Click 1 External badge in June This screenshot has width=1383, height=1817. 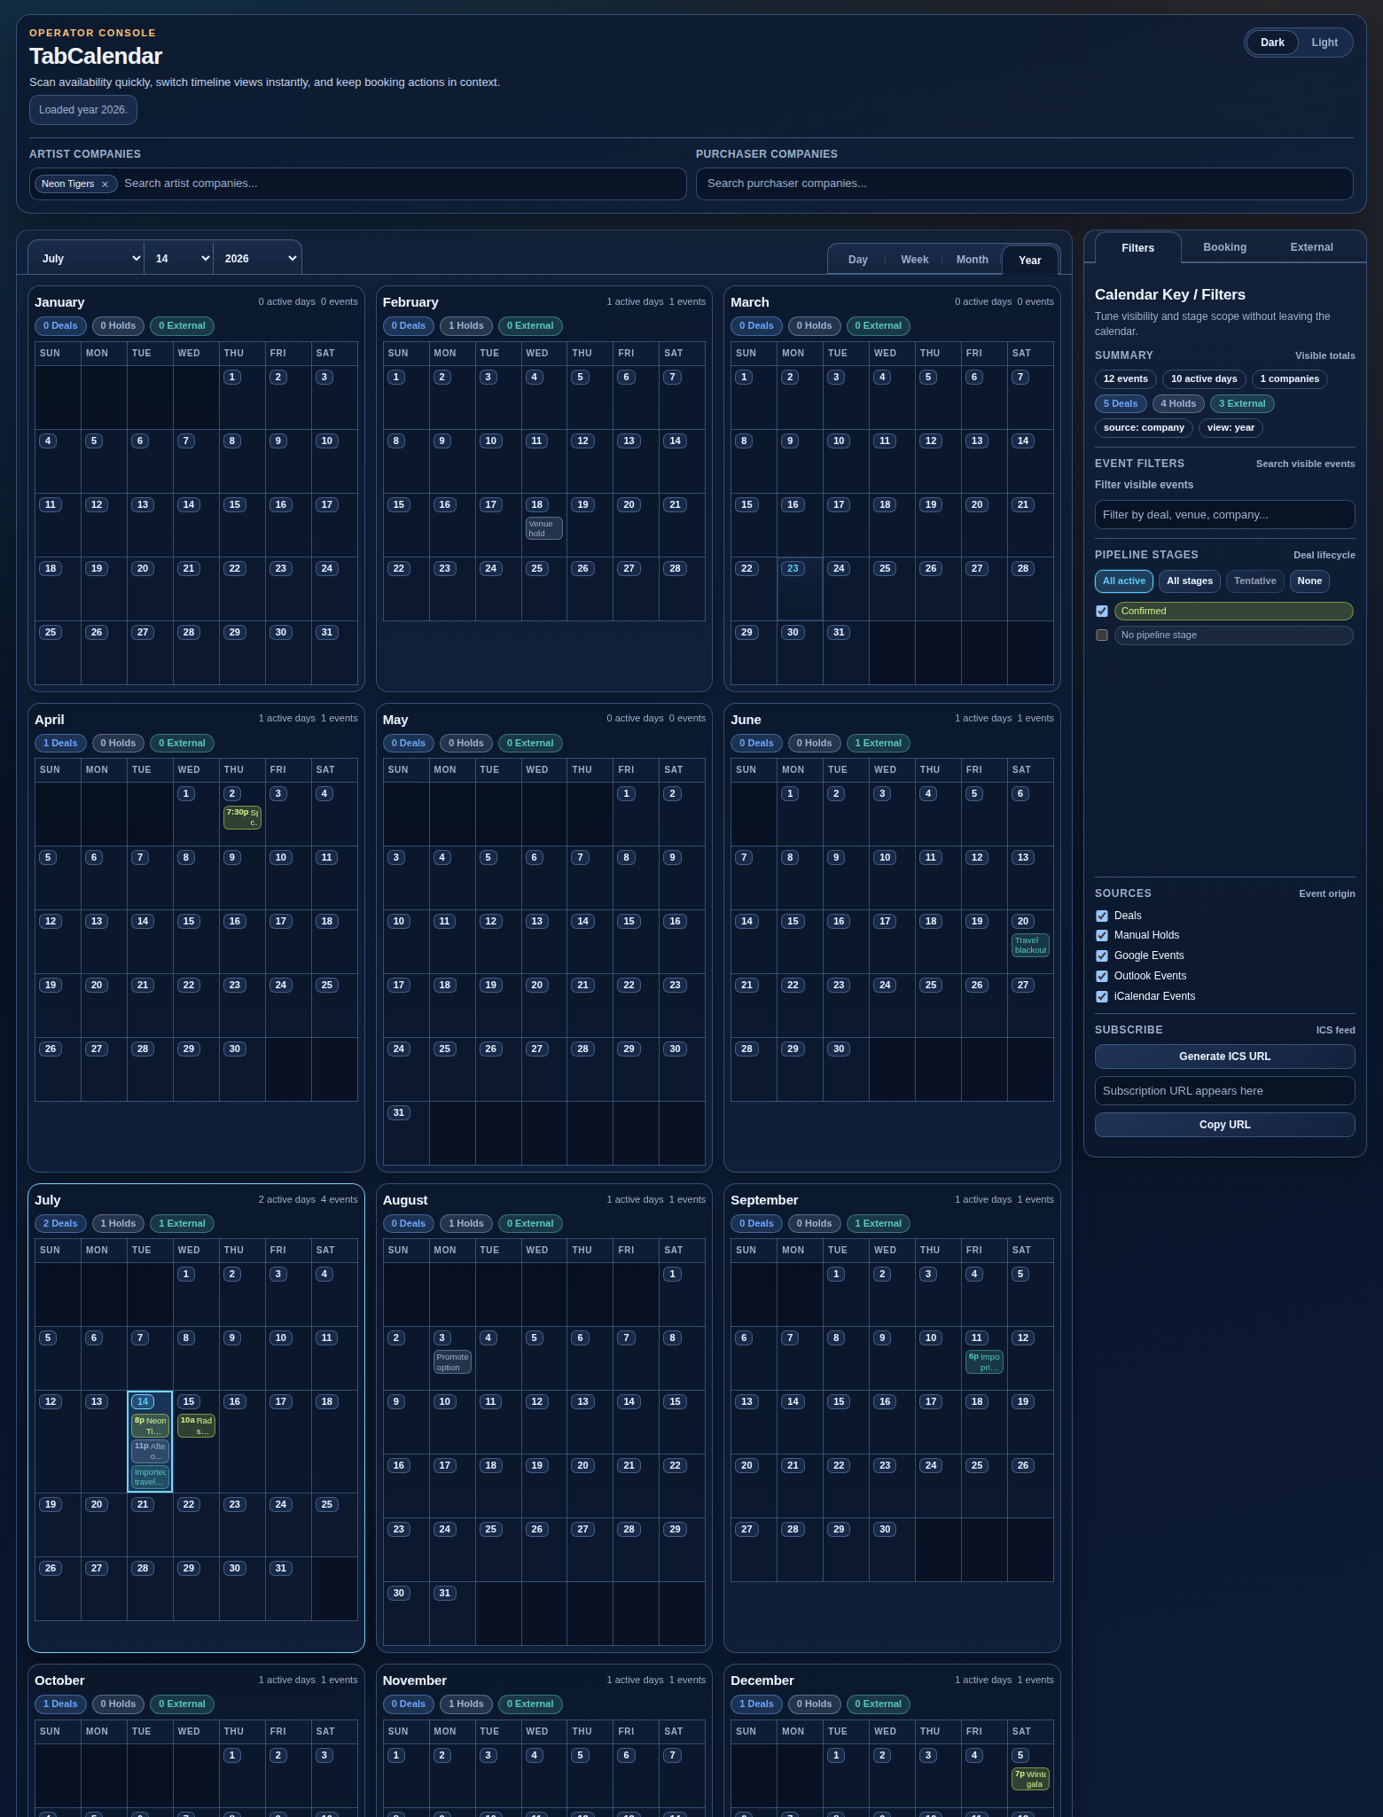(878, 743)
